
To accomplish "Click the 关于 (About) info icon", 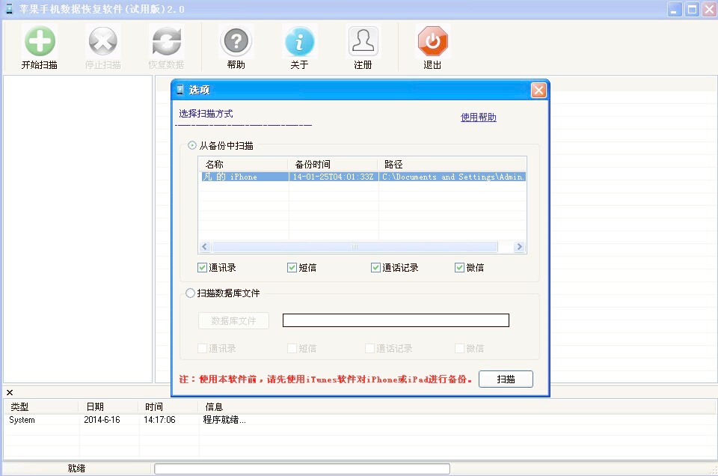I will click(300, 40).
